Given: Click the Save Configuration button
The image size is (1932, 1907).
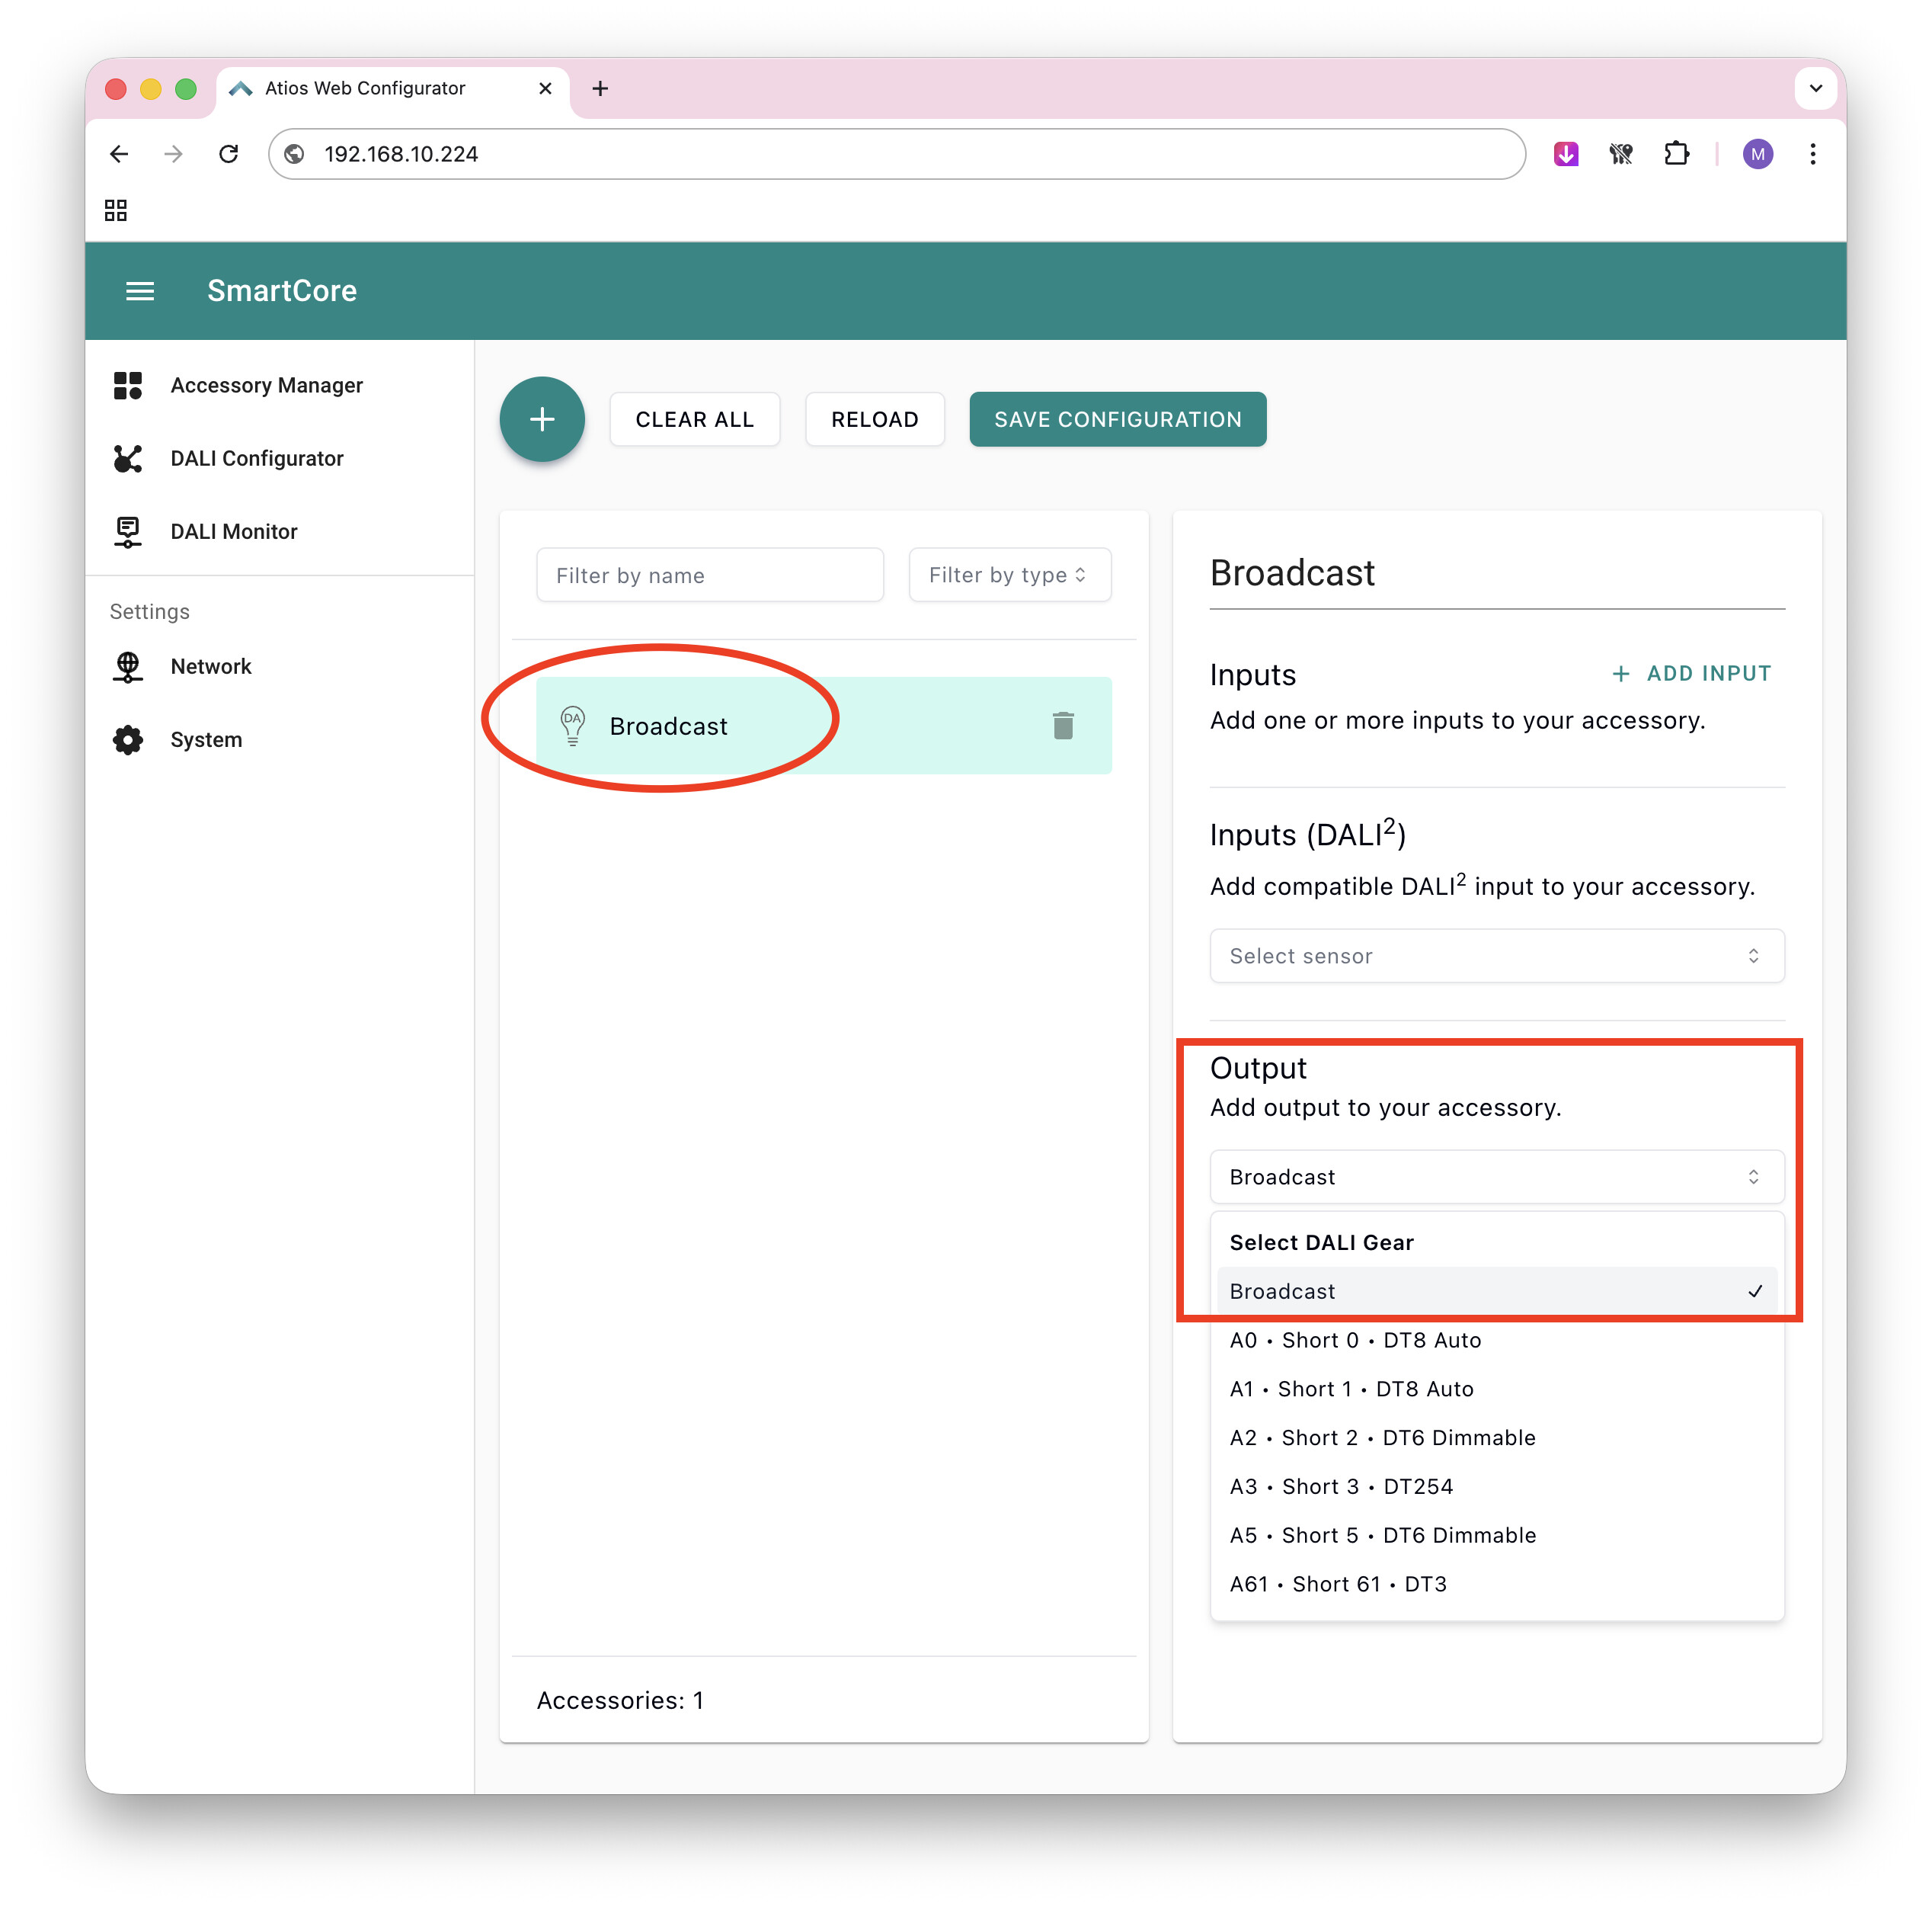Looking at the screenshot, I should tap(1117, 419).
